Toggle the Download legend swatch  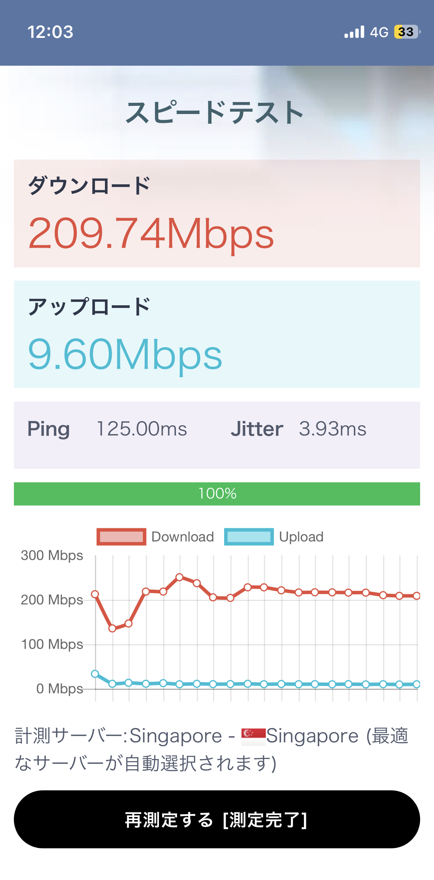[121, 537]
